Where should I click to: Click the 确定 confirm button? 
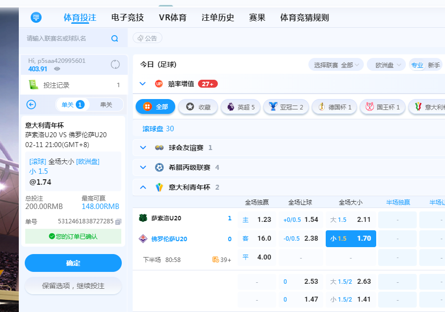[73, 263]
